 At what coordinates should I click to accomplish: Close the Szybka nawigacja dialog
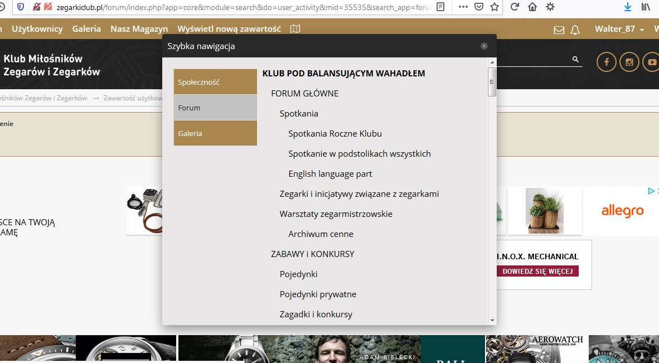[x=484, y=46]
